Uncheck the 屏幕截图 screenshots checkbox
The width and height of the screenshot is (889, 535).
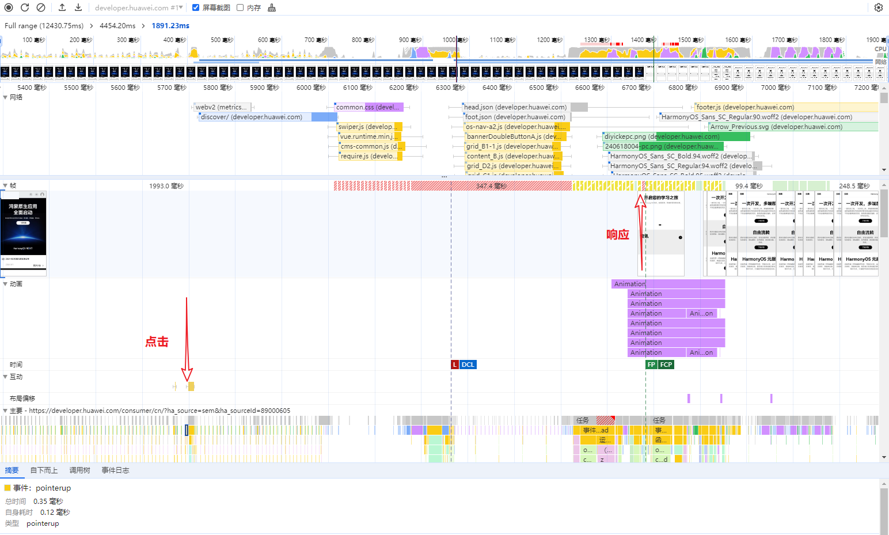[x=196, y=7]
